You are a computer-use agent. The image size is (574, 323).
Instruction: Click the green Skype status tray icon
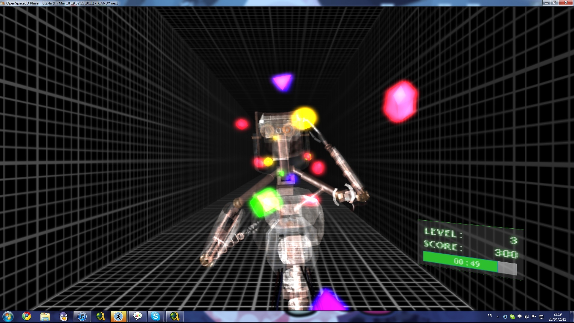tap(512, 317)
